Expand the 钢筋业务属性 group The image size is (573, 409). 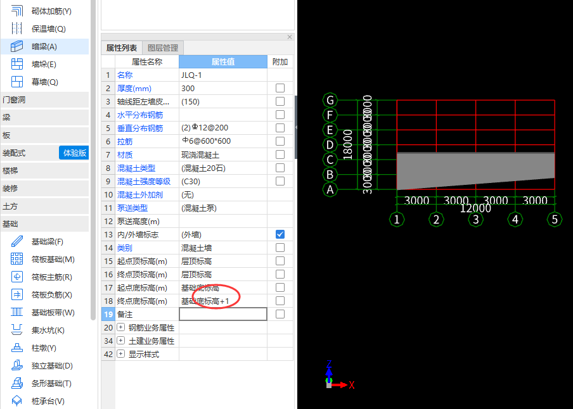120,327
